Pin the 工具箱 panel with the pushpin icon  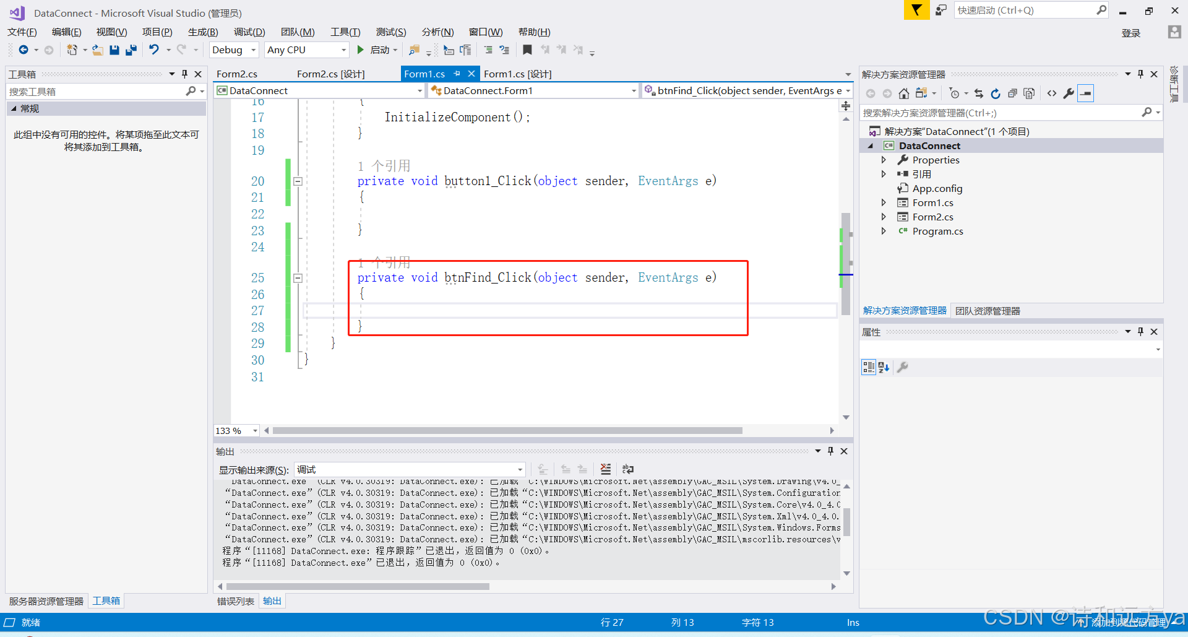point(184,74)
